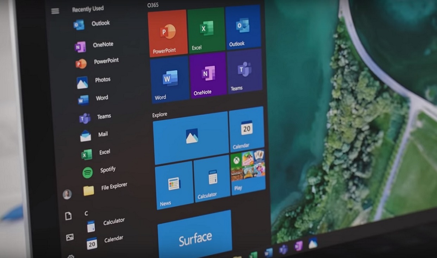
Task: Open PowerPoint in the Recently Used list
Action: pyautogui.click(x=97, y=62)
